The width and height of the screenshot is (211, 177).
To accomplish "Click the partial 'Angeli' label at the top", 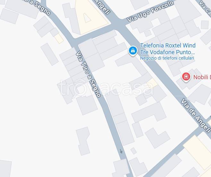I will tap(102, 7).
